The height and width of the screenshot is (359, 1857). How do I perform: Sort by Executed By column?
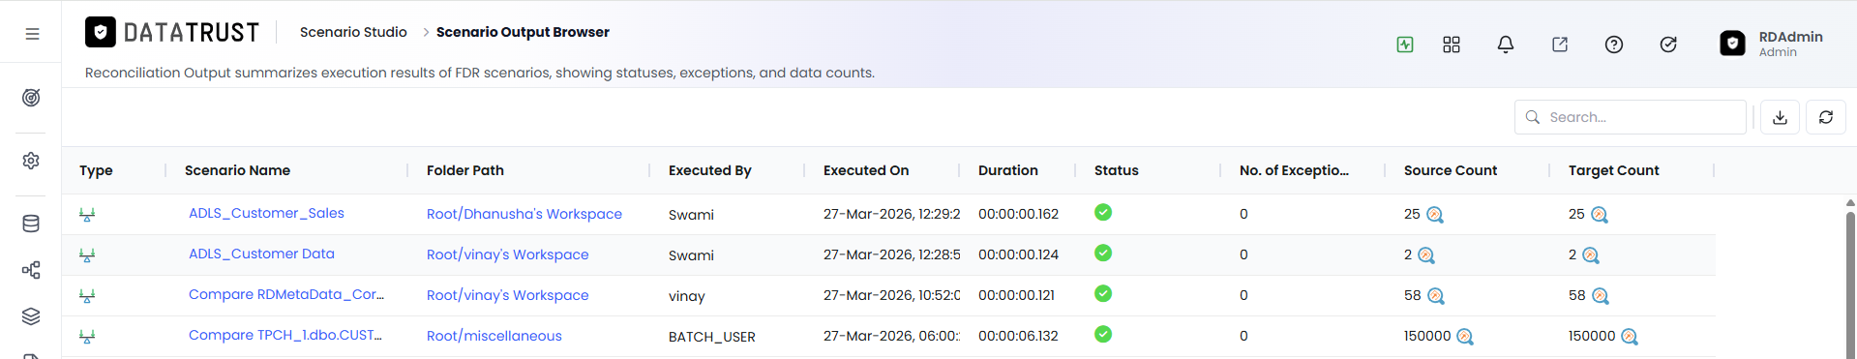(709, 170)
